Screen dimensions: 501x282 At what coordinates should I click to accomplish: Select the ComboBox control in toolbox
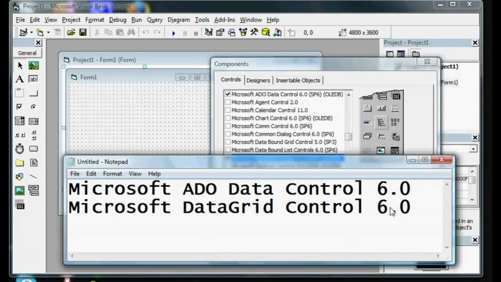pos(20,121)
